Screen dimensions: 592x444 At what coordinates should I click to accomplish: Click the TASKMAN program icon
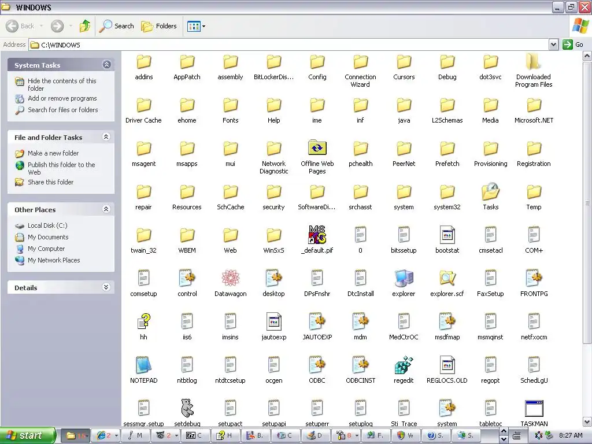[x=534, y=409]
